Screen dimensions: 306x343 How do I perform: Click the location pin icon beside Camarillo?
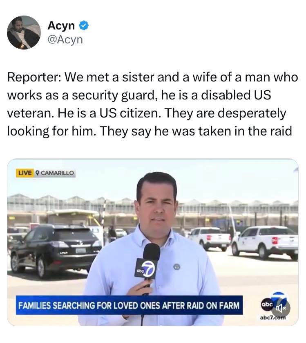tap(37, 173)
